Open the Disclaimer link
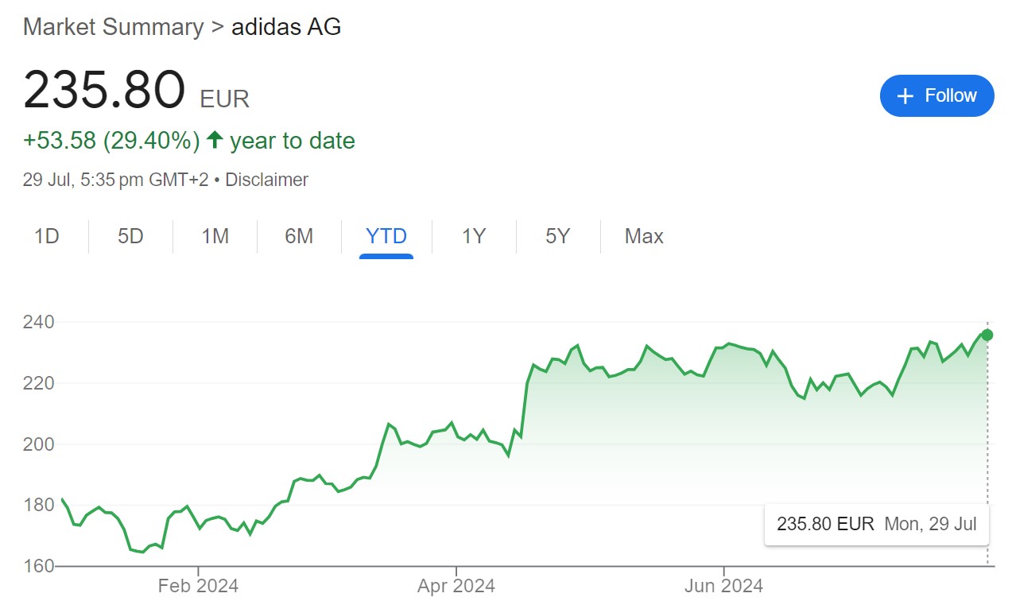The height and width of the screenshot is (601, 1012). tap(266, 180)
